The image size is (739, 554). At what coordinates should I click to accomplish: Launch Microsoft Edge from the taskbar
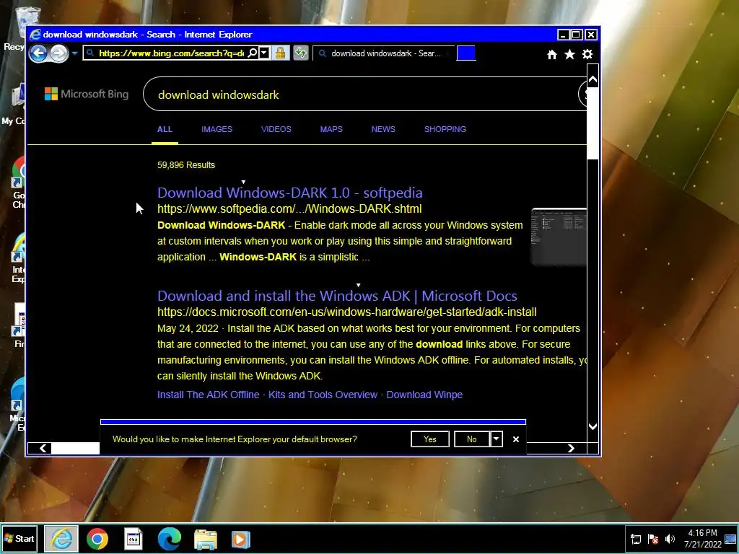(x=169, y=539)
